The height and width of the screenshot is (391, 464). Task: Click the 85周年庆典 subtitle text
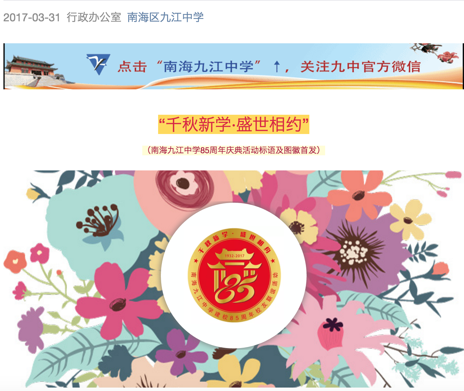pyautogui.click(x=234, y=150)
